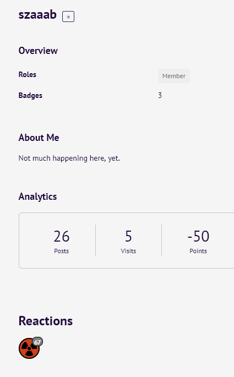Click the -50 points value
234x377 pixels.
tap(198, 236)
